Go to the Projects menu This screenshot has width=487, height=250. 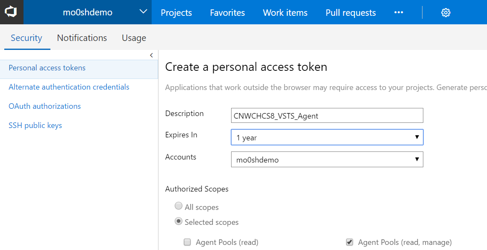click(x=176, y=13)
